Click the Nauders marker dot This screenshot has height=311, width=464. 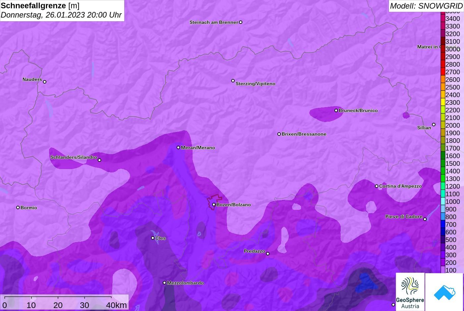click(x=45, y=82)
